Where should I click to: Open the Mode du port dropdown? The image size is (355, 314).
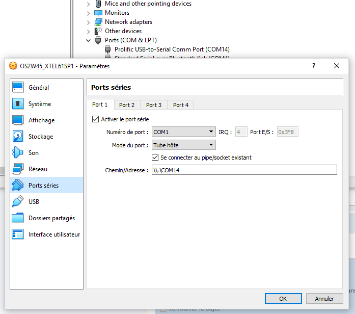(183, 145)
